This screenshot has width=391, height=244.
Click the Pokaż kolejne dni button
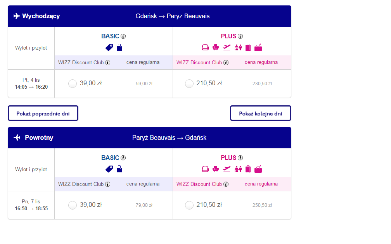261,113
